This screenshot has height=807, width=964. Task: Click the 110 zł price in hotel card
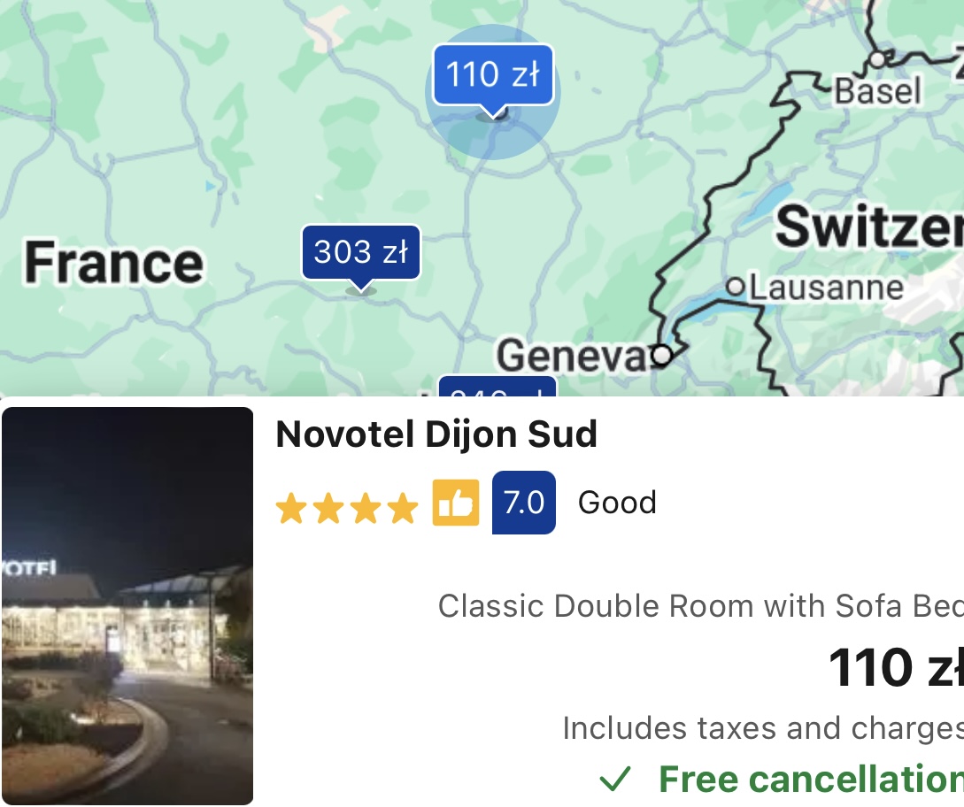(896, 667)
